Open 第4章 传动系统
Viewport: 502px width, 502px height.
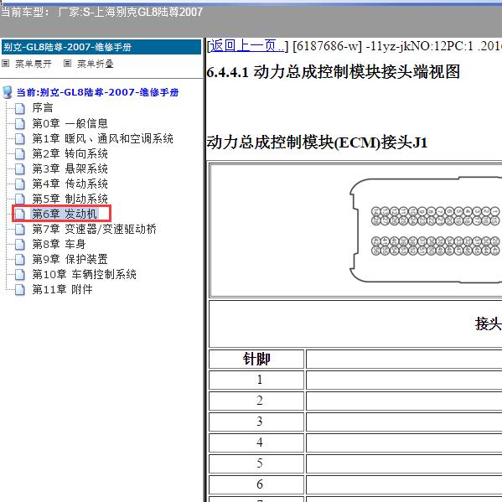[x=70, y=184]
